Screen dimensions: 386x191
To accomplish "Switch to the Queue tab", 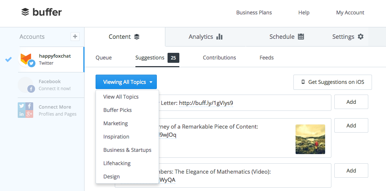I will [104, 58].
